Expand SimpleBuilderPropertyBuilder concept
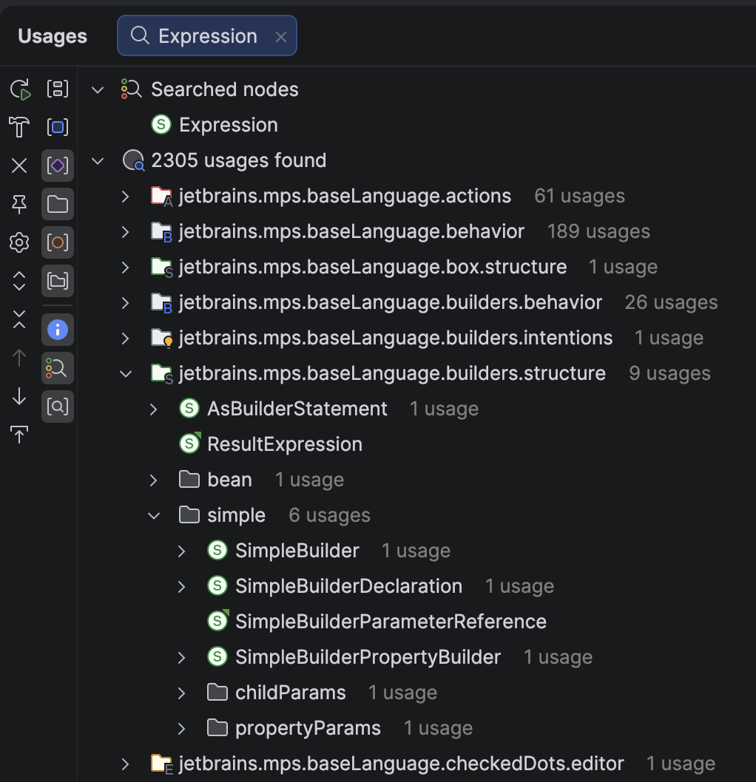This screenshot has height=782, width=756. 182,657
